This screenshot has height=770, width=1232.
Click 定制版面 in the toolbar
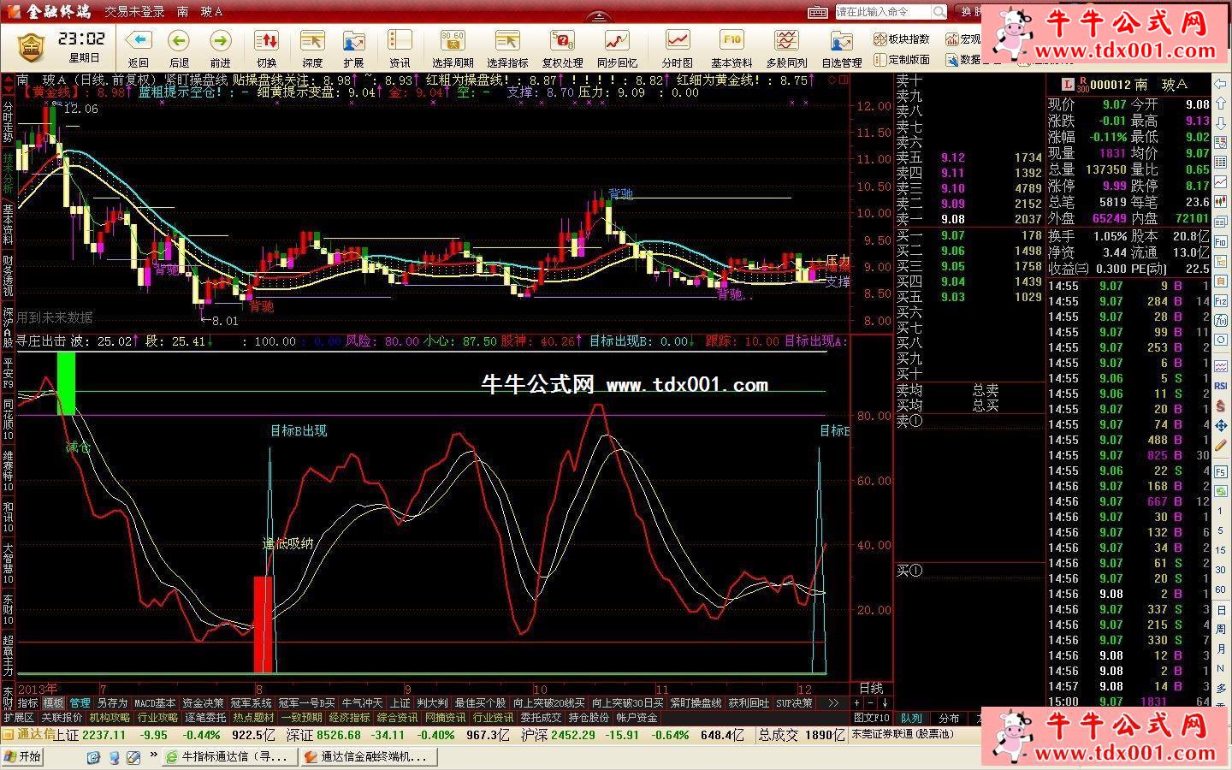(x=902, y=59)
